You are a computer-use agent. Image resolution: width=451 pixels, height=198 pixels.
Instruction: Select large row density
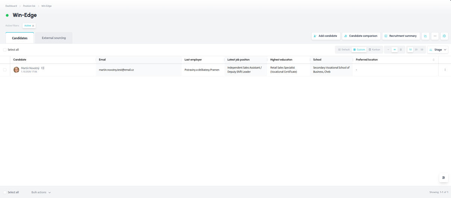click(x=401, y=49)
